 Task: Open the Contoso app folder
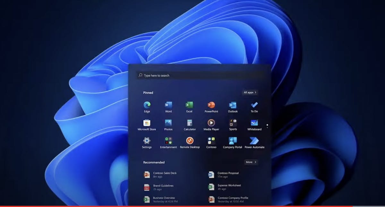pos(211,143)
